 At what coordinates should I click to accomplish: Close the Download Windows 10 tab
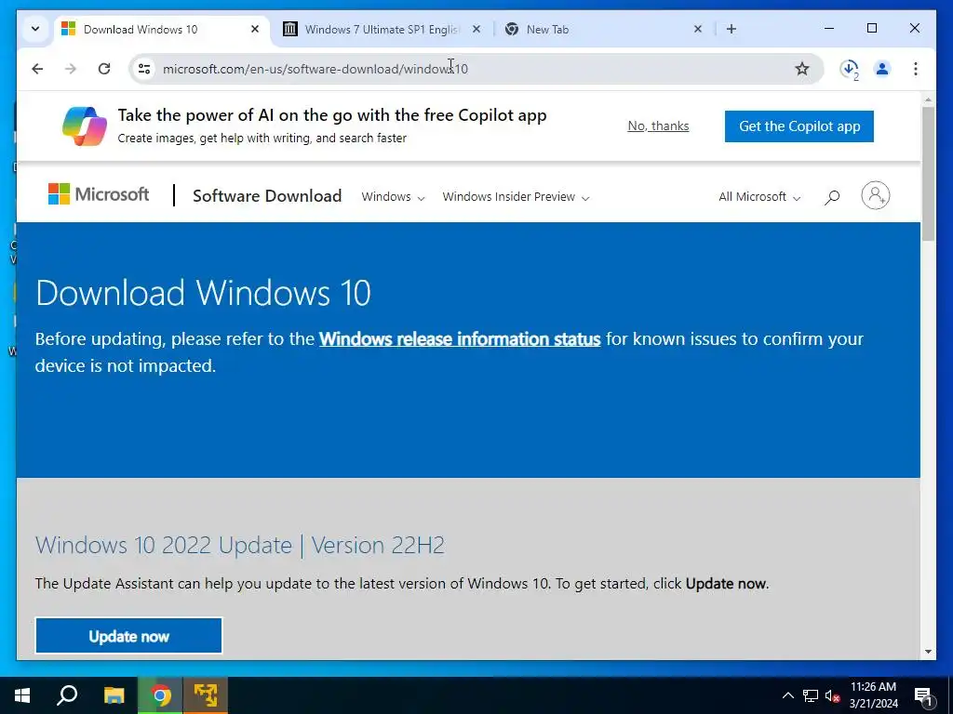tap(255, 29)
